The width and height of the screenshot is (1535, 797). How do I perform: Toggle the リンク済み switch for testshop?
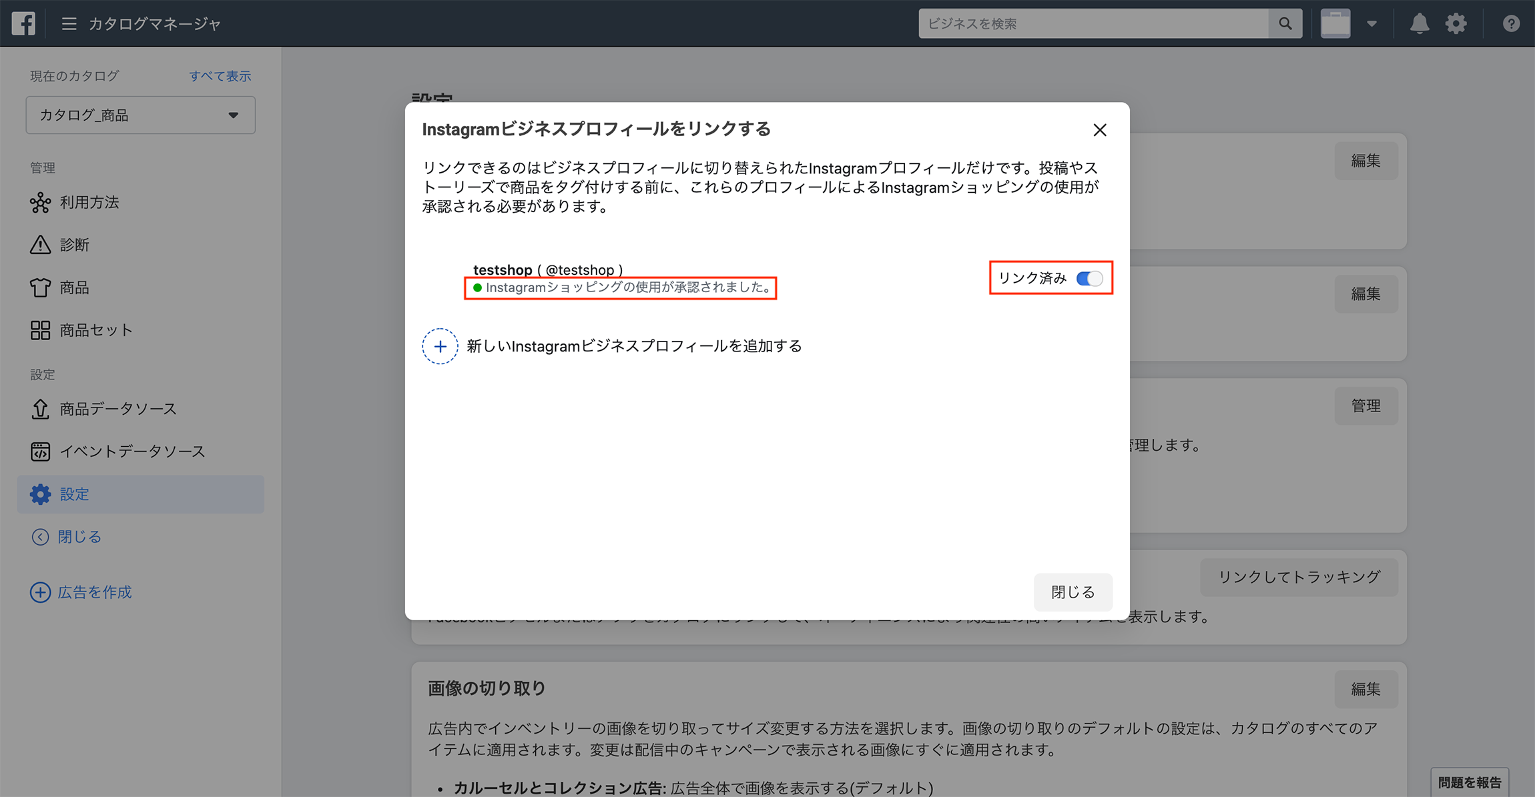(1089, 278)
